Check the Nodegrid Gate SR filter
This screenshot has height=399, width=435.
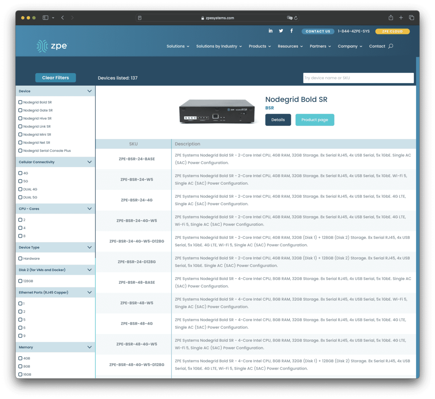20,110
